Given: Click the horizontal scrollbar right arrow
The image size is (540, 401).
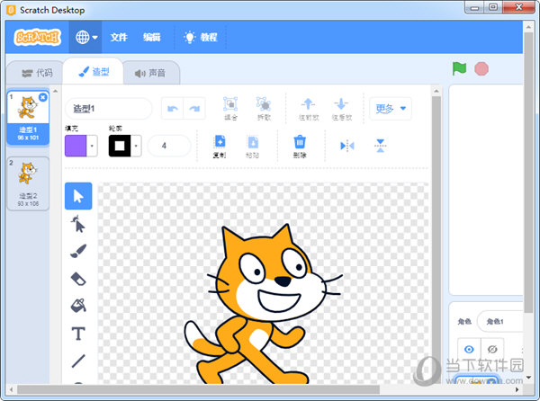Looking at the screenshot, I should tap(517, 389).
